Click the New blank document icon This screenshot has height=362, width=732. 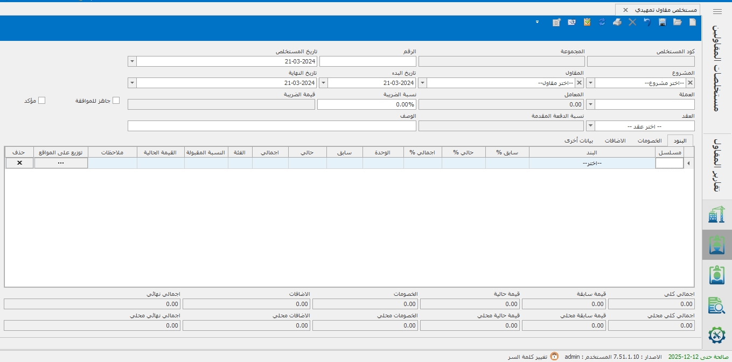[x=692, y=22]
